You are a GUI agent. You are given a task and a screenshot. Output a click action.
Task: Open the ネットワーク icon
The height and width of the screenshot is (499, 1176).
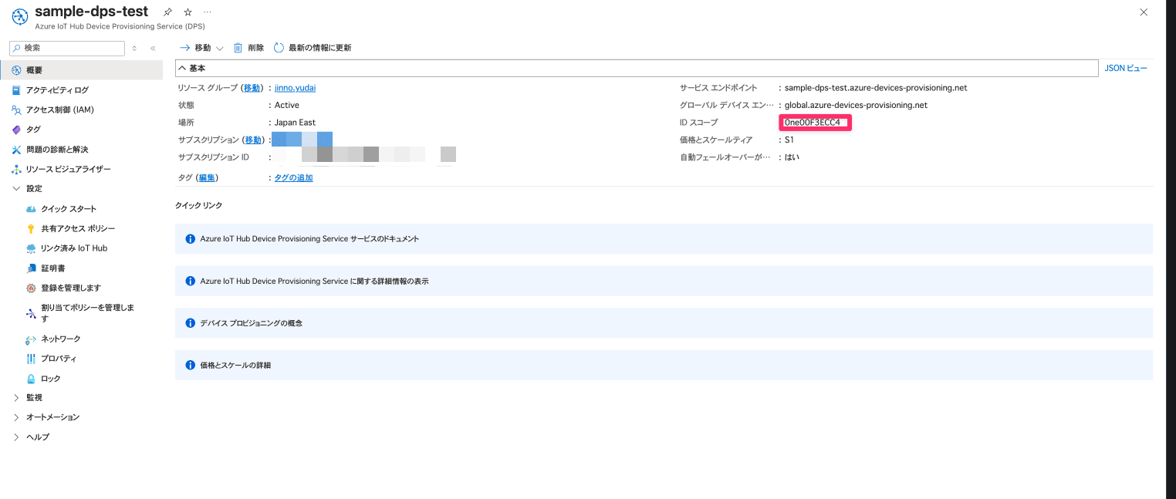click(x=31, y=339)
